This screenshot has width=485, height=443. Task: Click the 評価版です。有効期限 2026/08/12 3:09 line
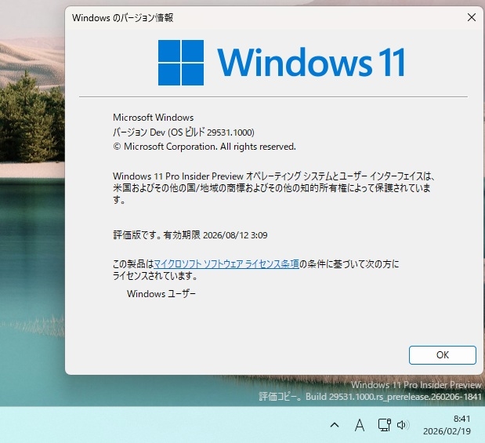(x=190, y=235)
